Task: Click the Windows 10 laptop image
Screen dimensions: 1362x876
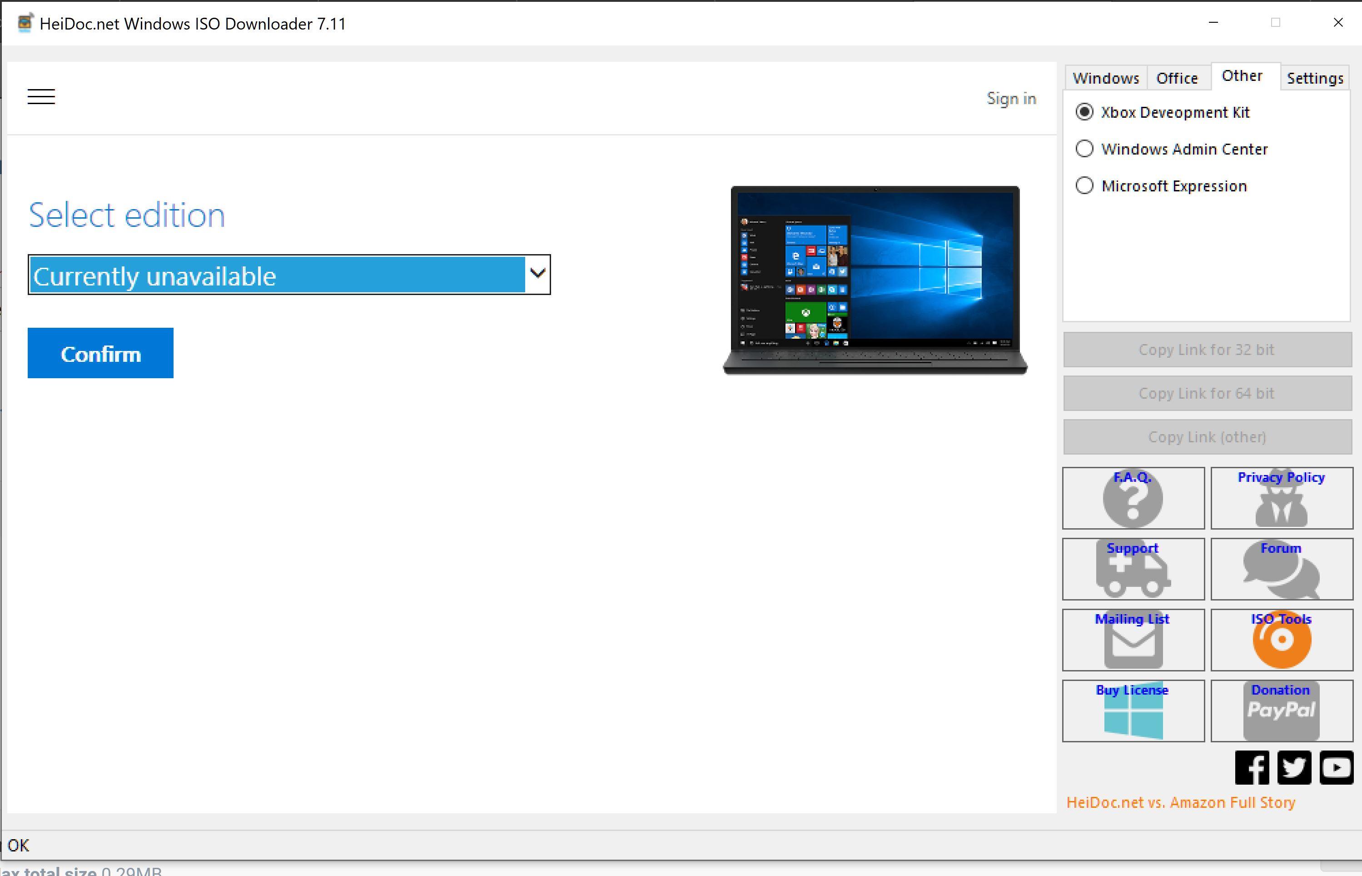Action: [875, 280]
